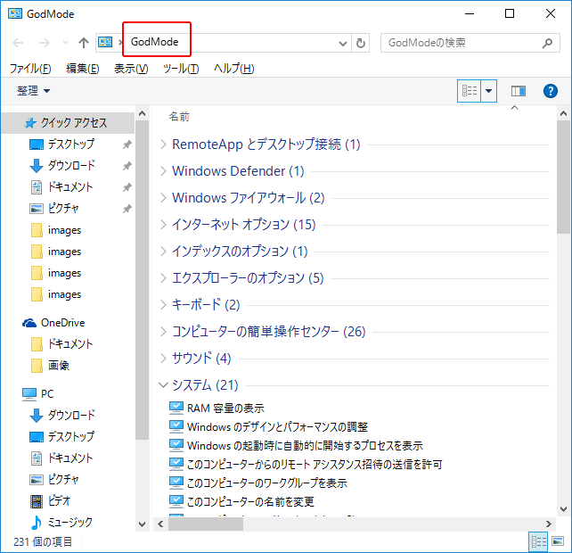Expand the RemoteApp とデスクトップ接続 group
Viewport: 572px width, 553px height.
(x=163, y=144)
